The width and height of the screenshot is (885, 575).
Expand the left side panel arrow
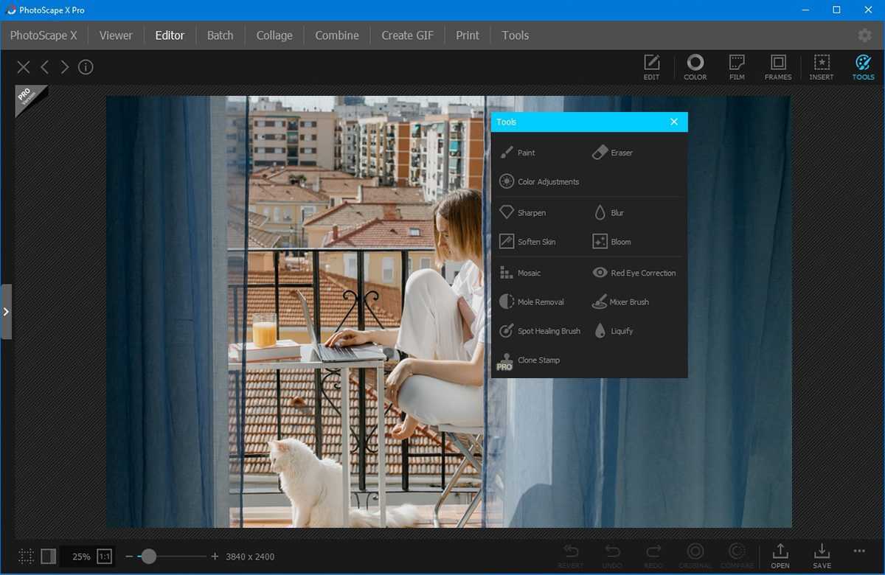coord(6,311)
